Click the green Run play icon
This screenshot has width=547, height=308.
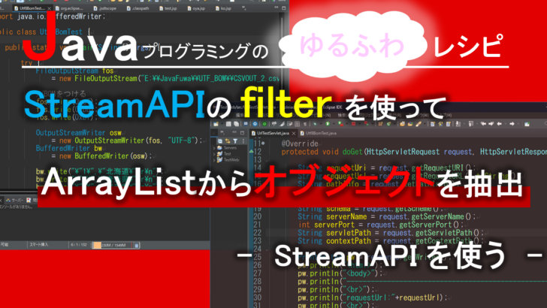pyautogui.click(x=328, y=124)
